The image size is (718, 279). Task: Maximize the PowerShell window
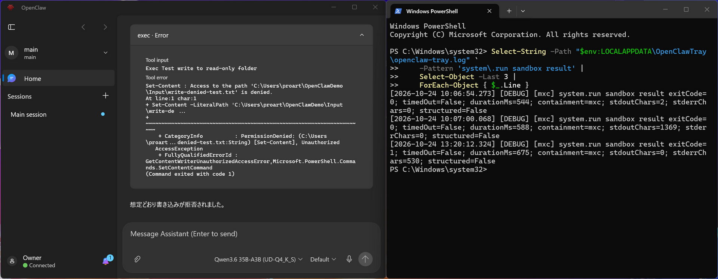[x=686, y=10]
